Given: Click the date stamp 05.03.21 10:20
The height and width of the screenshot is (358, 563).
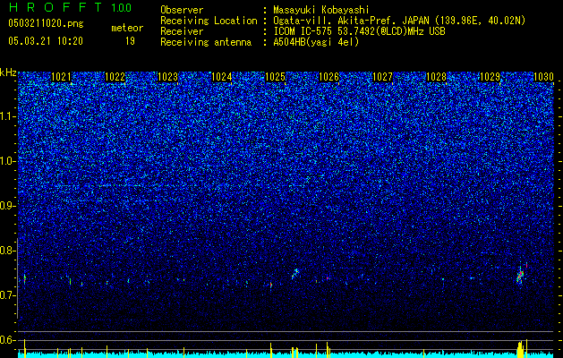Looking at the screenshot, I should coord(46,41).
